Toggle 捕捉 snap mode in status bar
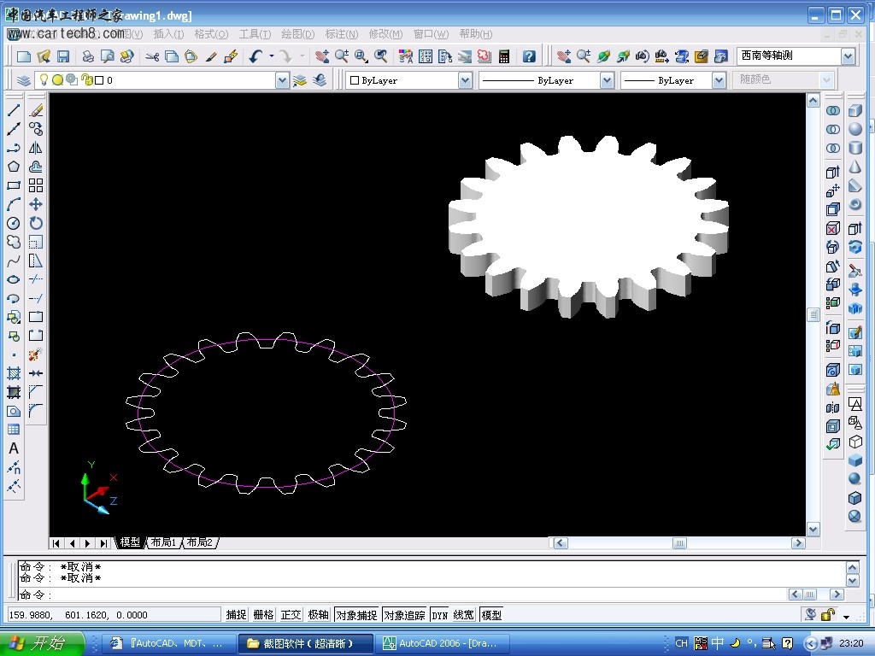The width and height of the screenshot is (875, 656). coord(236,615)
